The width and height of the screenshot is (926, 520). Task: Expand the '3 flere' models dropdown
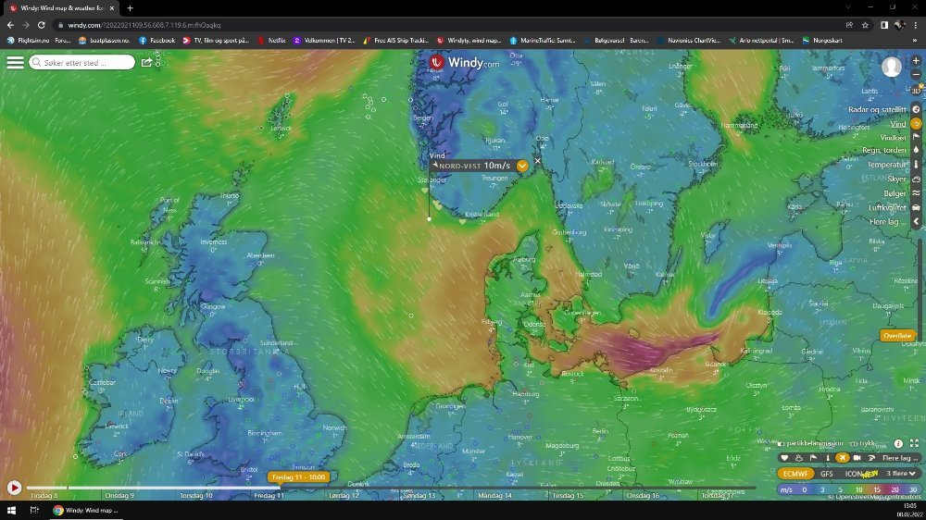tap(901, 474)
